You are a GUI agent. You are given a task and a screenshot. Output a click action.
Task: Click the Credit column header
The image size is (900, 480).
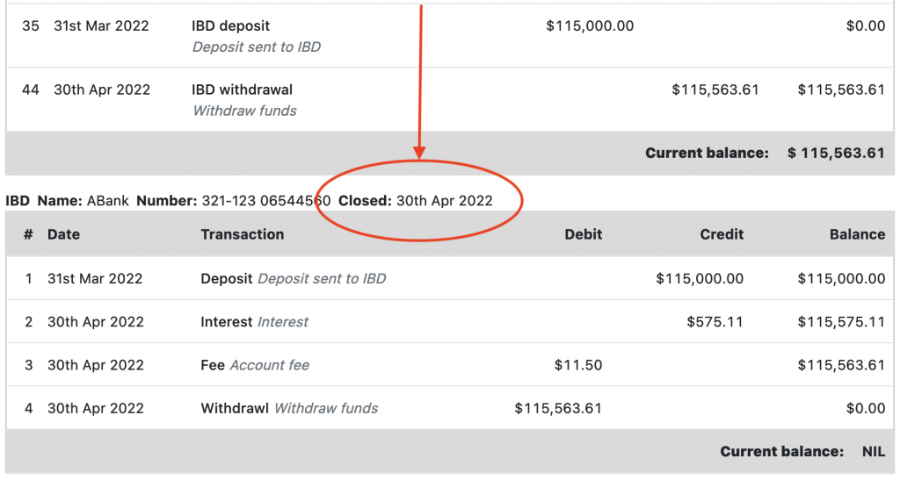[722, 234]
